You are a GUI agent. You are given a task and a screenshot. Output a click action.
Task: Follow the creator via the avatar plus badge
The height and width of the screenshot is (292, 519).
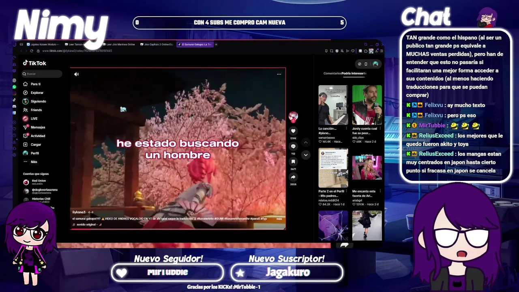(293, 120)
